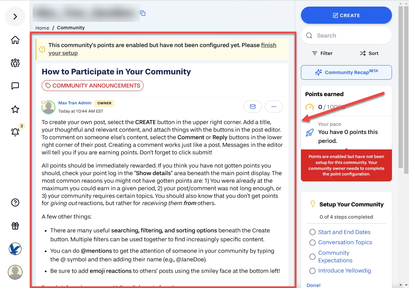Click the red points not setup notice
416x288 pixels.
(346, 166)
